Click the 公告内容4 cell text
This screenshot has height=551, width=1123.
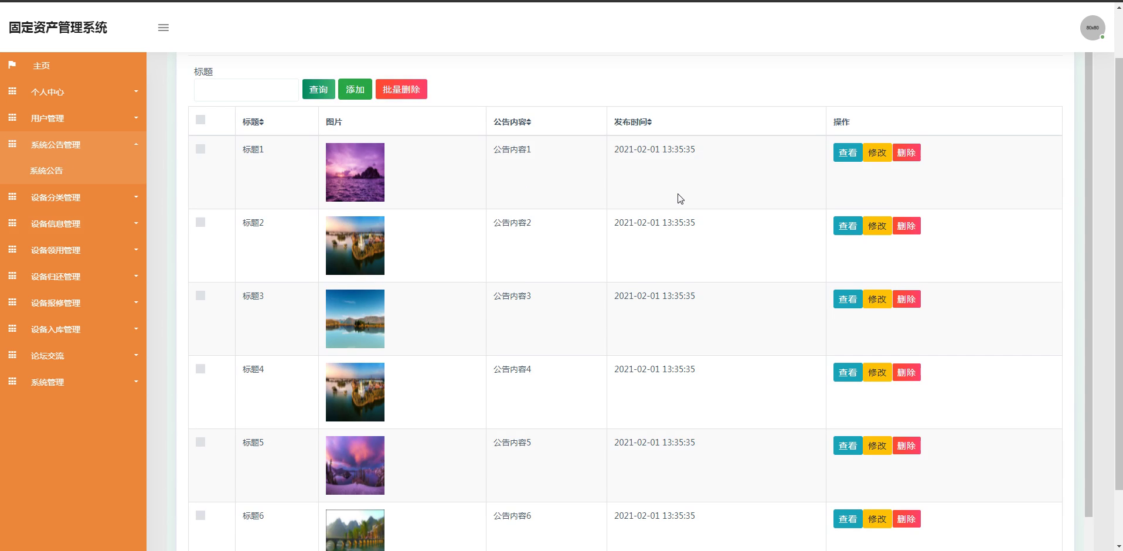(512, 369)
